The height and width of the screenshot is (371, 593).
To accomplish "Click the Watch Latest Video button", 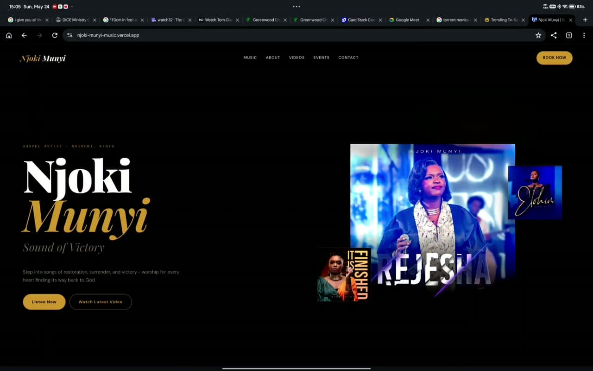I will point(101,302).
